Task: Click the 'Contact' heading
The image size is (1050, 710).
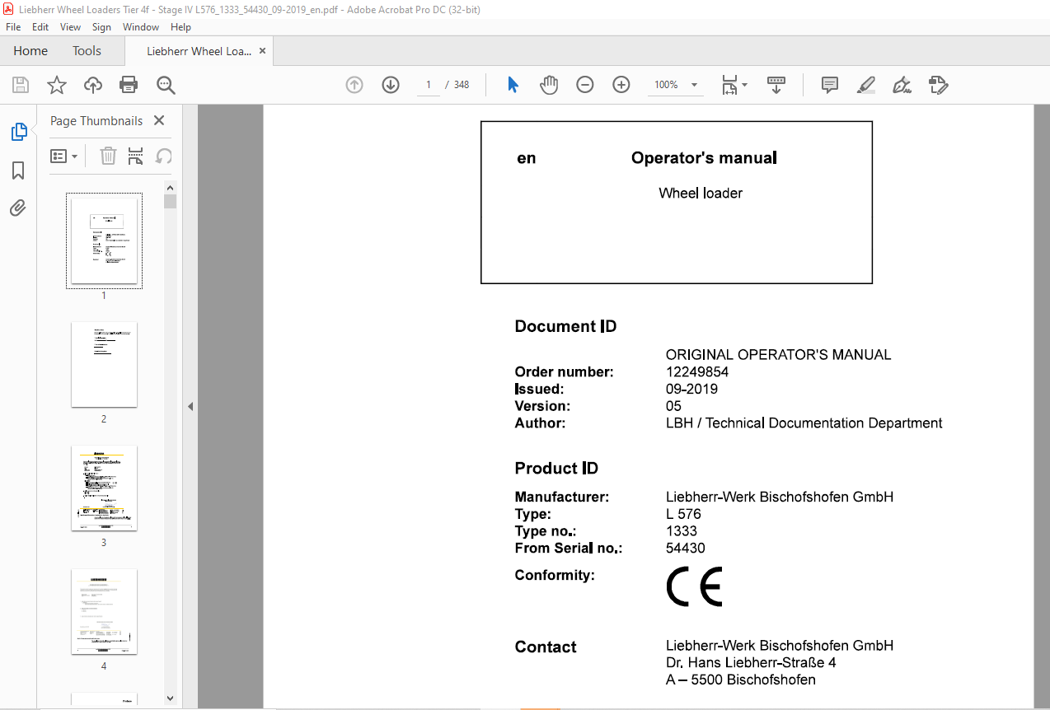Action: tap(546, 647)
